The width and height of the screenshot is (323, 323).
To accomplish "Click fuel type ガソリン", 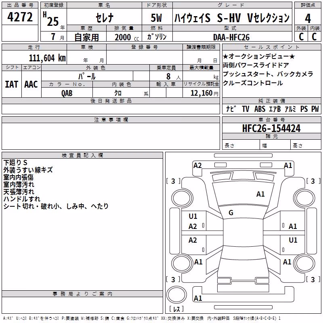I will coord(157,37).
